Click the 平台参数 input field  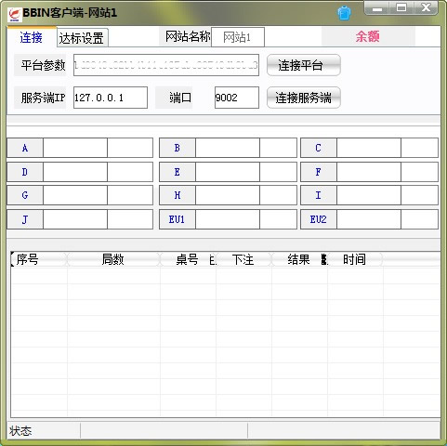pos(166,65)
